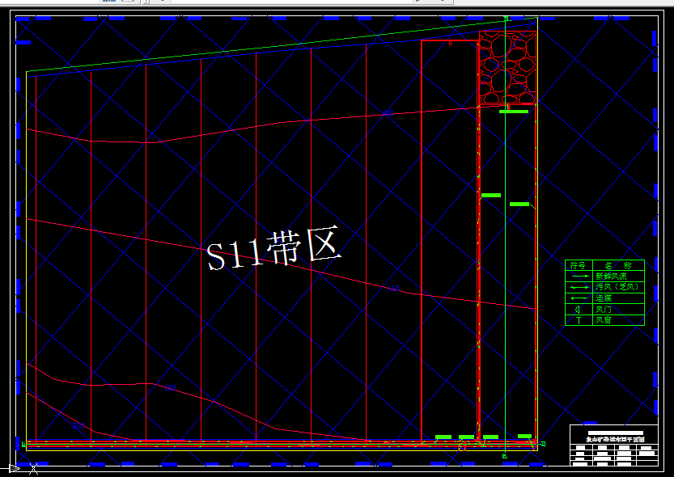Select the 风窗 legend text
674x477 pixels.
[604, 320]
